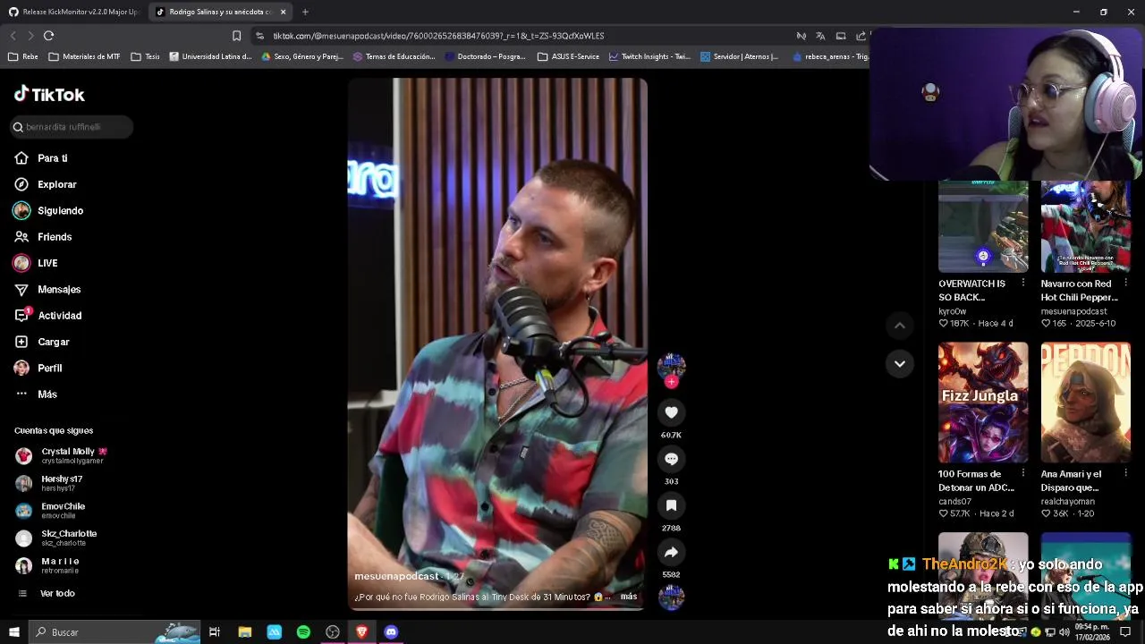Image resolution: width=1145 pixels, height=644 pixels.
Task: Open Tesis bookmark folder
Action: (x=145, y=56)
